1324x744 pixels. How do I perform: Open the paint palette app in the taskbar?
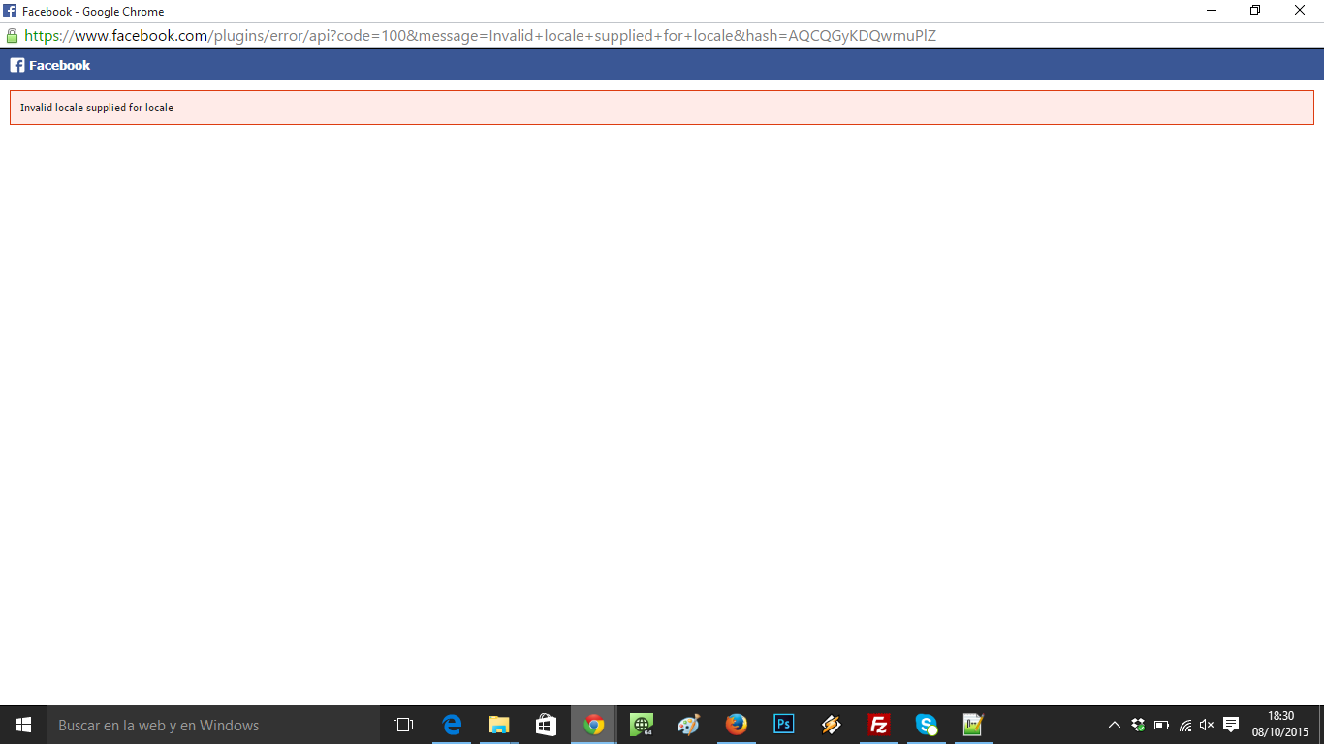tap(688, 725)
